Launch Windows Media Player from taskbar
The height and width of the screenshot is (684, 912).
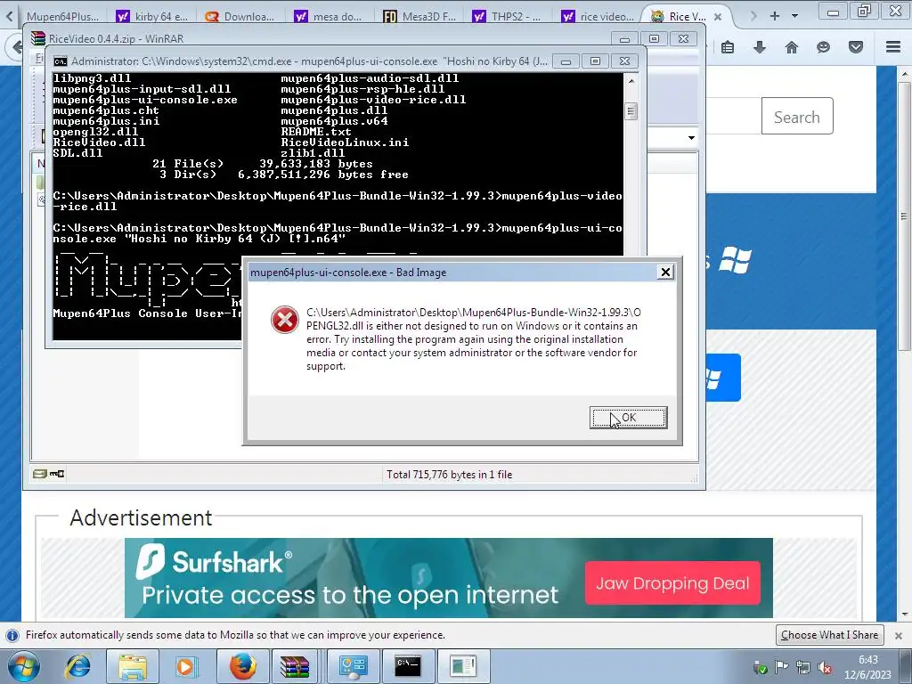(185, 666)
